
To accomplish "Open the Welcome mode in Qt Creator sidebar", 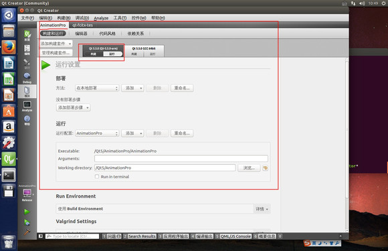I will [x=27, y=35].
